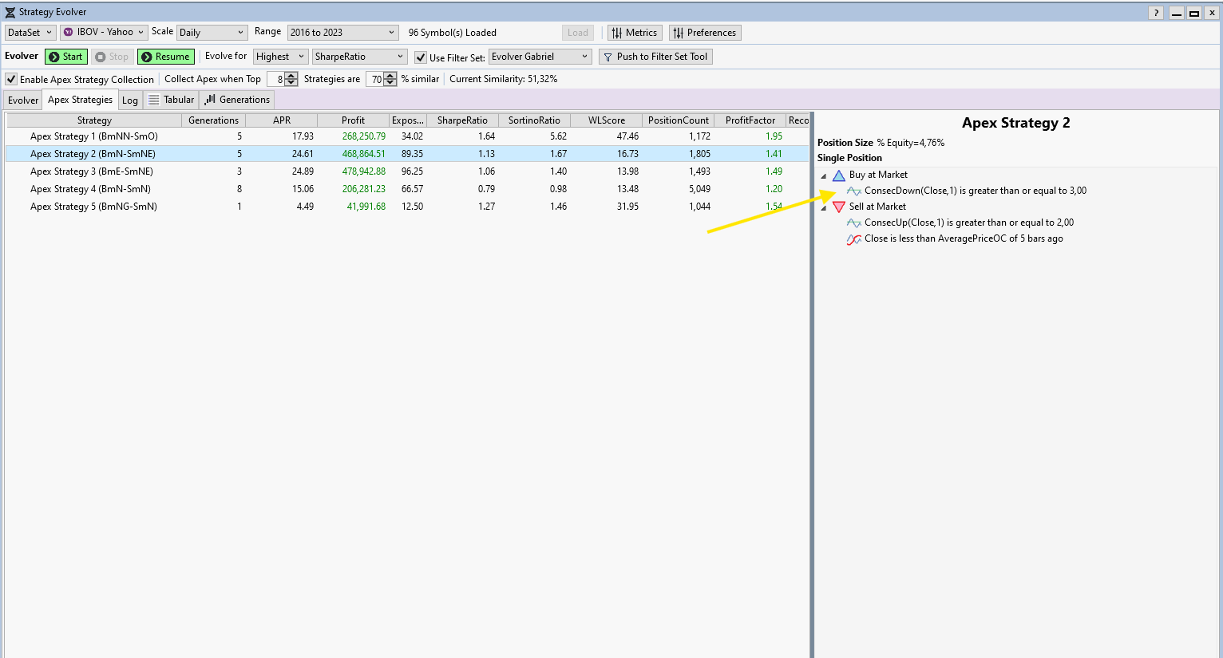Click the Close less than AveragePriceOC icon
This screenshot has height=658, width=1223.
[x=853, y=238]
